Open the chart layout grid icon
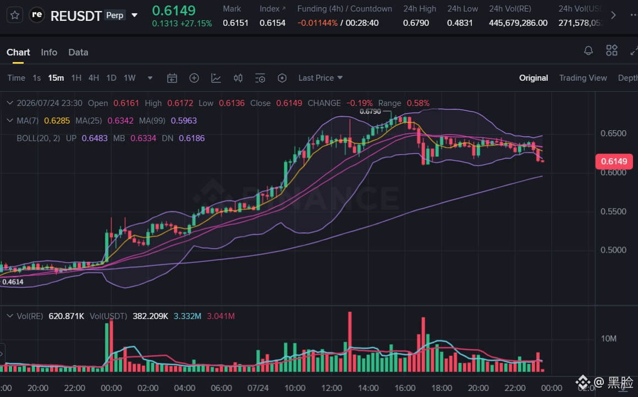 (x=612, y=51)
